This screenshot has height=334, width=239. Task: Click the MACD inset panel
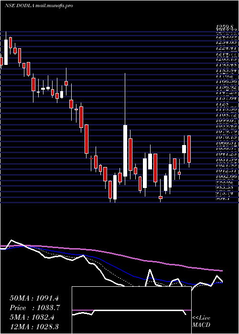click(131, 310)
